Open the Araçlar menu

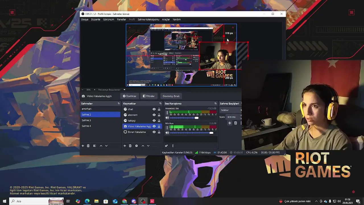point(166,20)
